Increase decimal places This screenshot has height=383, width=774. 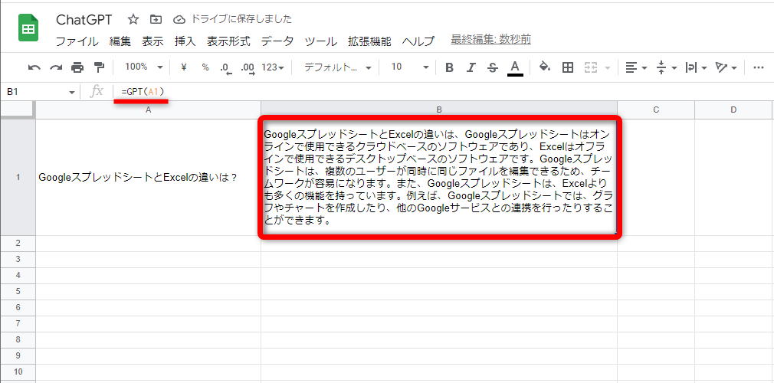(x=248, y=68)
